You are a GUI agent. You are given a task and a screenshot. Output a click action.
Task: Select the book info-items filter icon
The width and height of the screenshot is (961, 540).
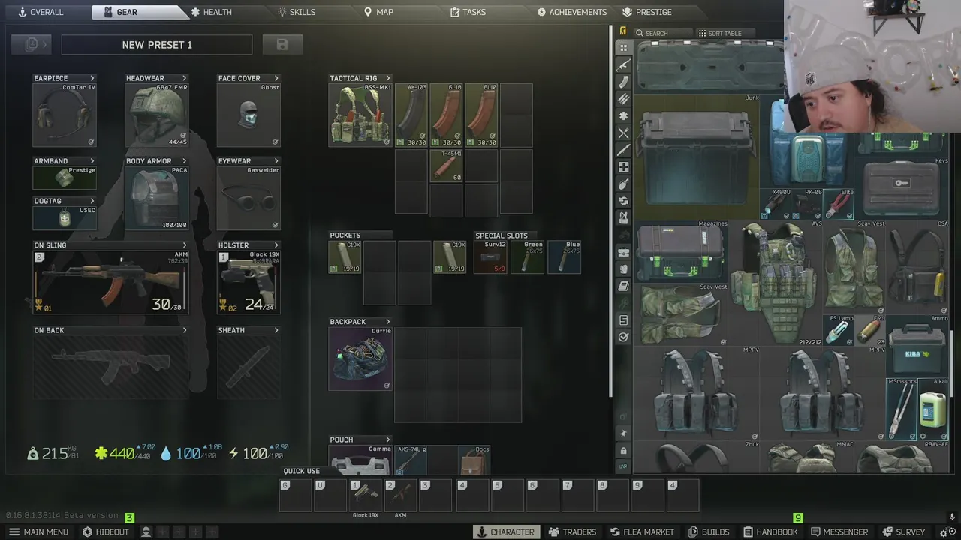tap(623, 286)
